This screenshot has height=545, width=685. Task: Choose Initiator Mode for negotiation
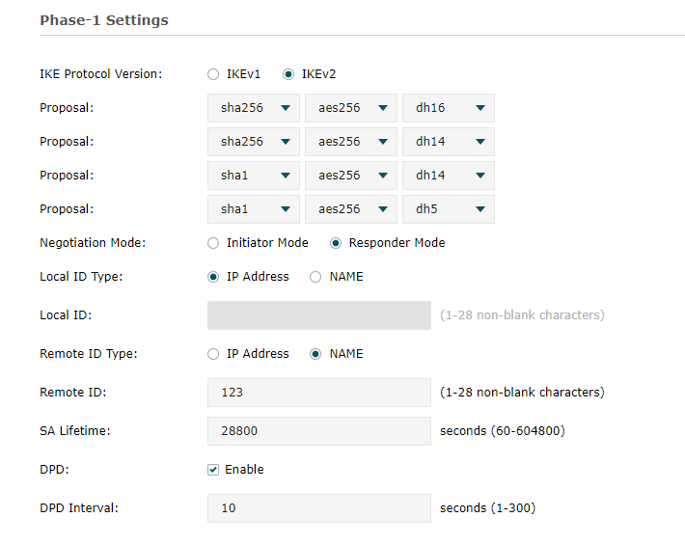click(x=213, y=243)
